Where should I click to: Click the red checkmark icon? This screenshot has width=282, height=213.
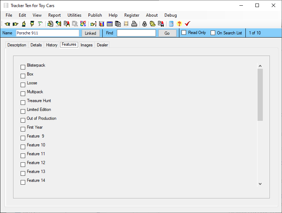[188, 24]
